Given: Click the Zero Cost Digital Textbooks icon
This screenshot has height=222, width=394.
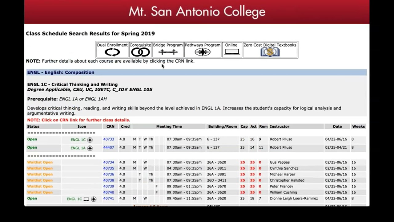Looking at the screenshot, I should click(270, 52).
